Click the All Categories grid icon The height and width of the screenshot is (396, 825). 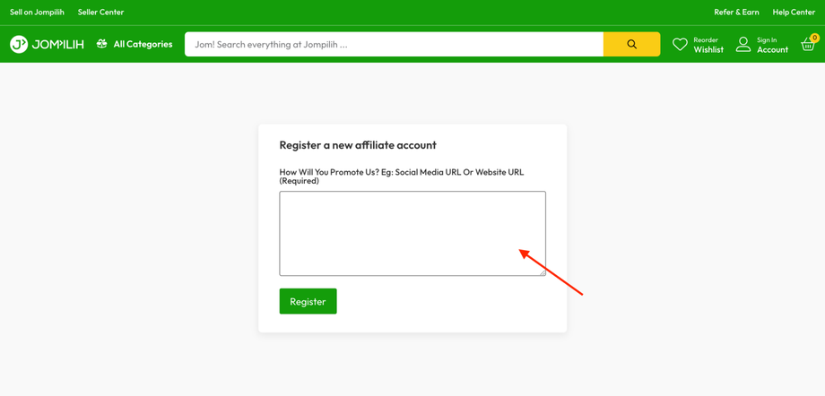[x=102, y=44]
